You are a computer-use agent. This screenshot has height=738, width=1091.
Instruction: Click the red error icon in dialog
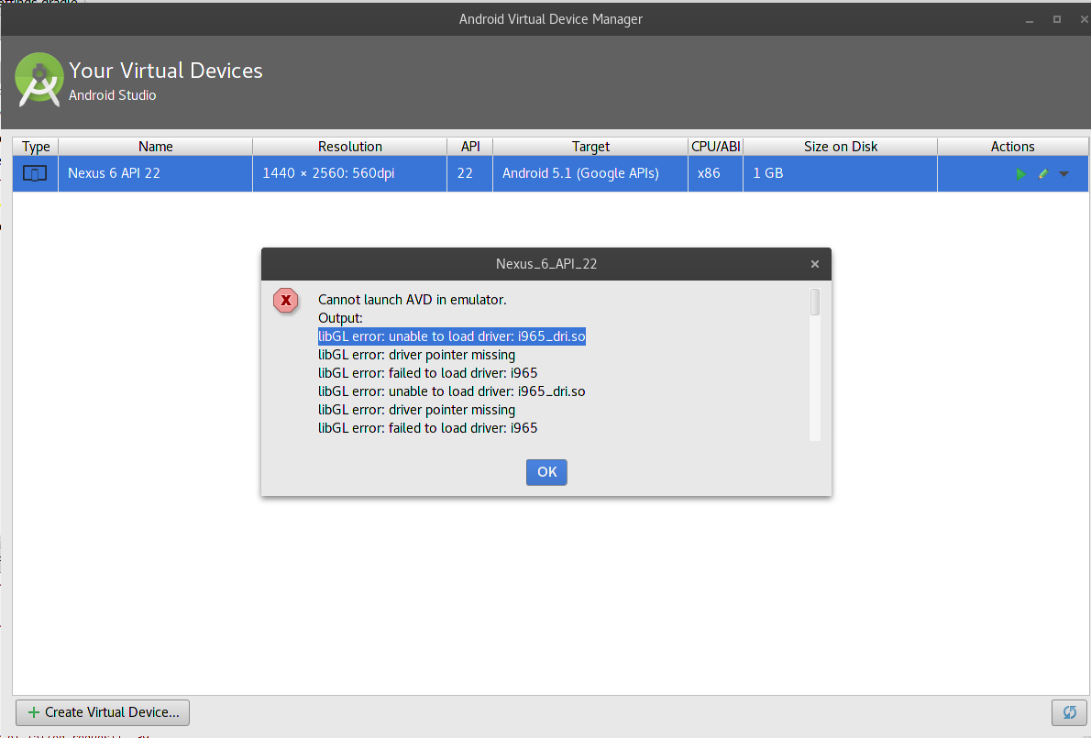click(x=285, y=301)
